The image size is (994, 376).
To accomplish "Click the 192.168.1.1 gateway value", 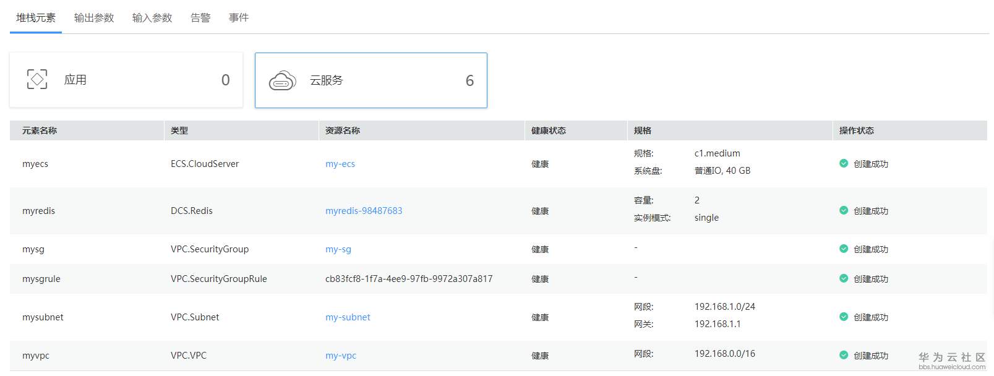I will point(718,324).
